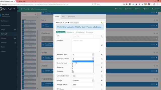Toggle the Number of Rows override checkbox
This screenshot has height=90, width=161.
[102, 63]
